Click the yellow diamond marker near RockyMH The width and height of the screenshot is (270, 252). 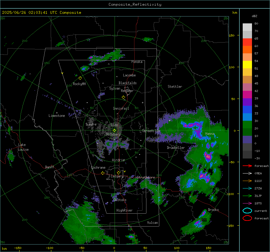(80, 78)
